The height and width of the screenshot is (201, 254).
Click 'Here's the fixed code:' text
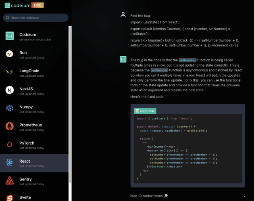click(x=147, y=97)
